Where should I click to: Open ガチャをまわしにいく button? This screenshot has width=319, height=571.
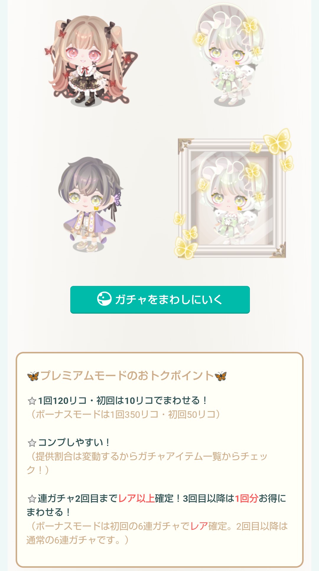click(x=160, y=300)
